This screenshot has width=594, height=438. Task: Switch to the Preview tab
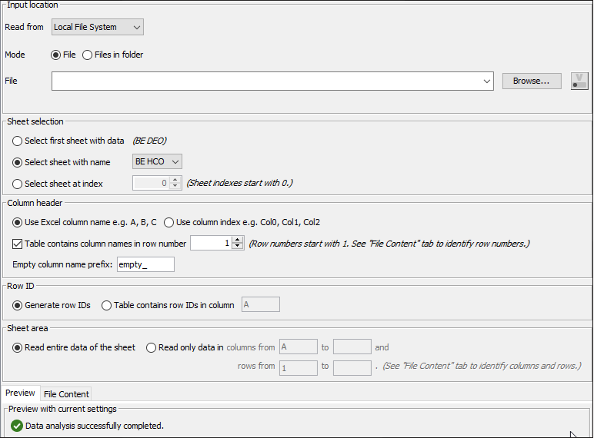point(20,393)
